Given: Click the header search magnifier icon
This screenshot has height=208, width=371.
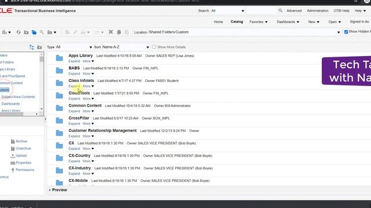Looking at the screenshot, I should tap(281, 10).
